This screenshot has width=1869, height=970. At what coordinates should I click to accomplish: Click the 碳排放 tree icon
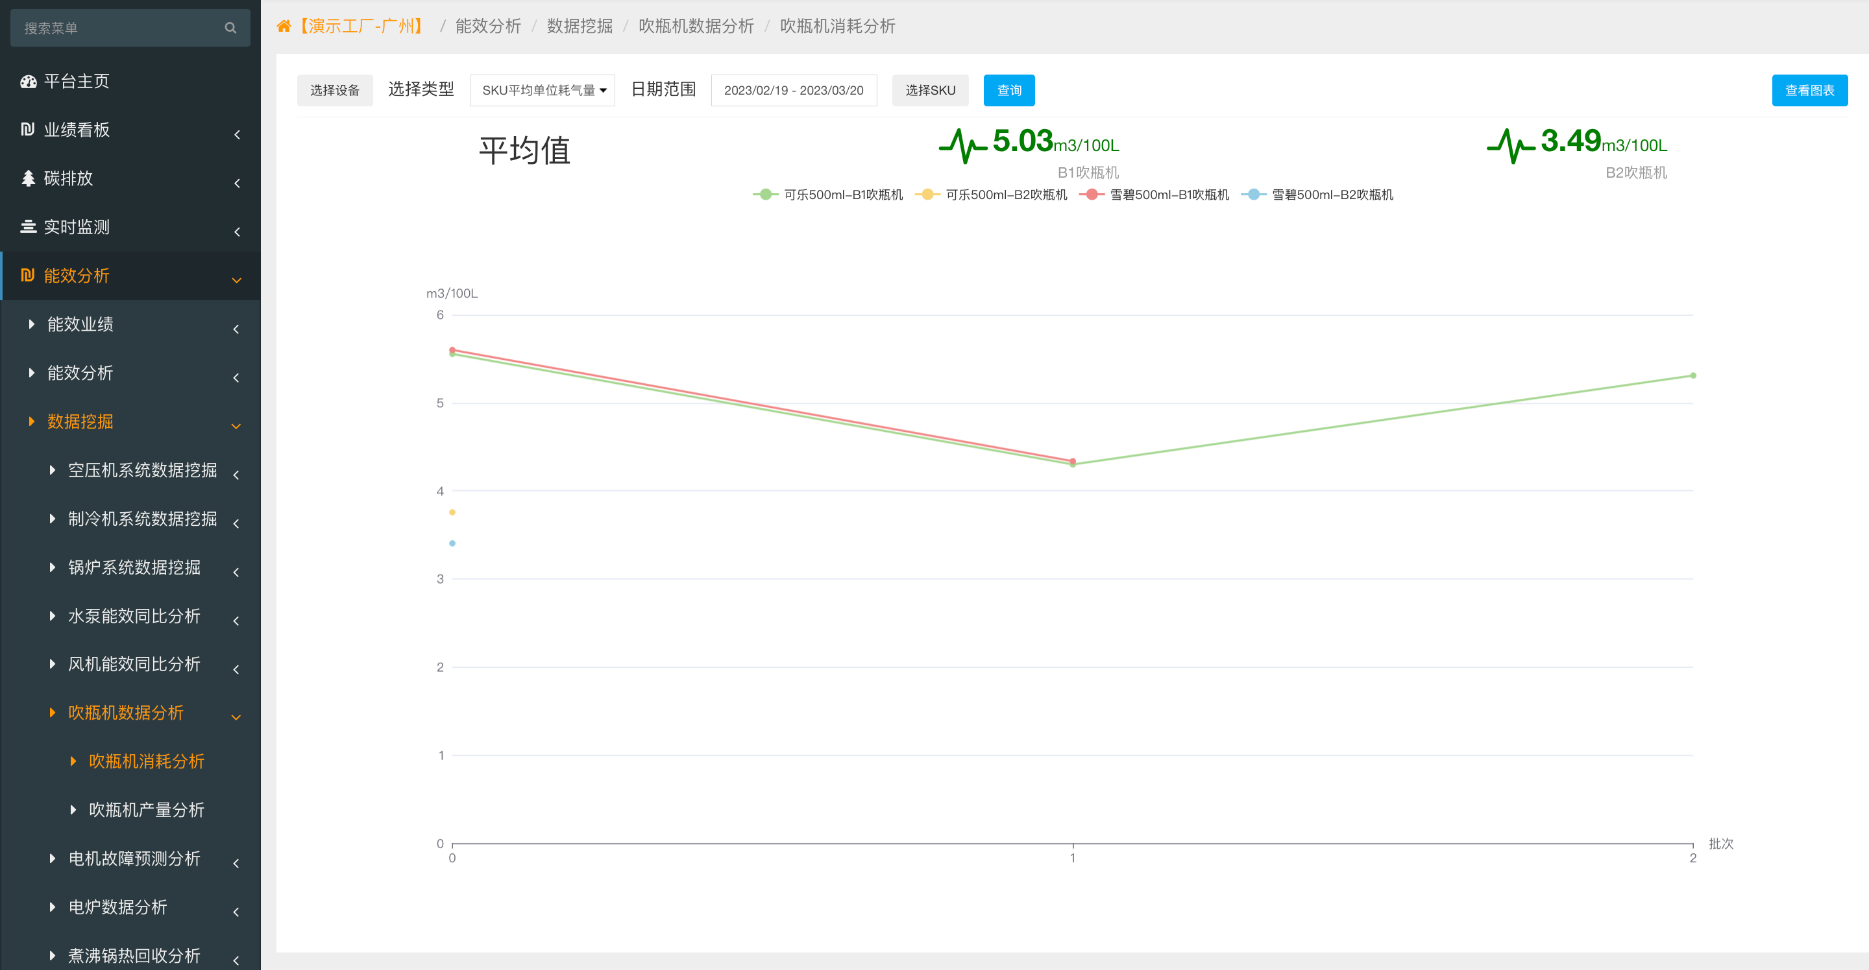coord(29,178)
